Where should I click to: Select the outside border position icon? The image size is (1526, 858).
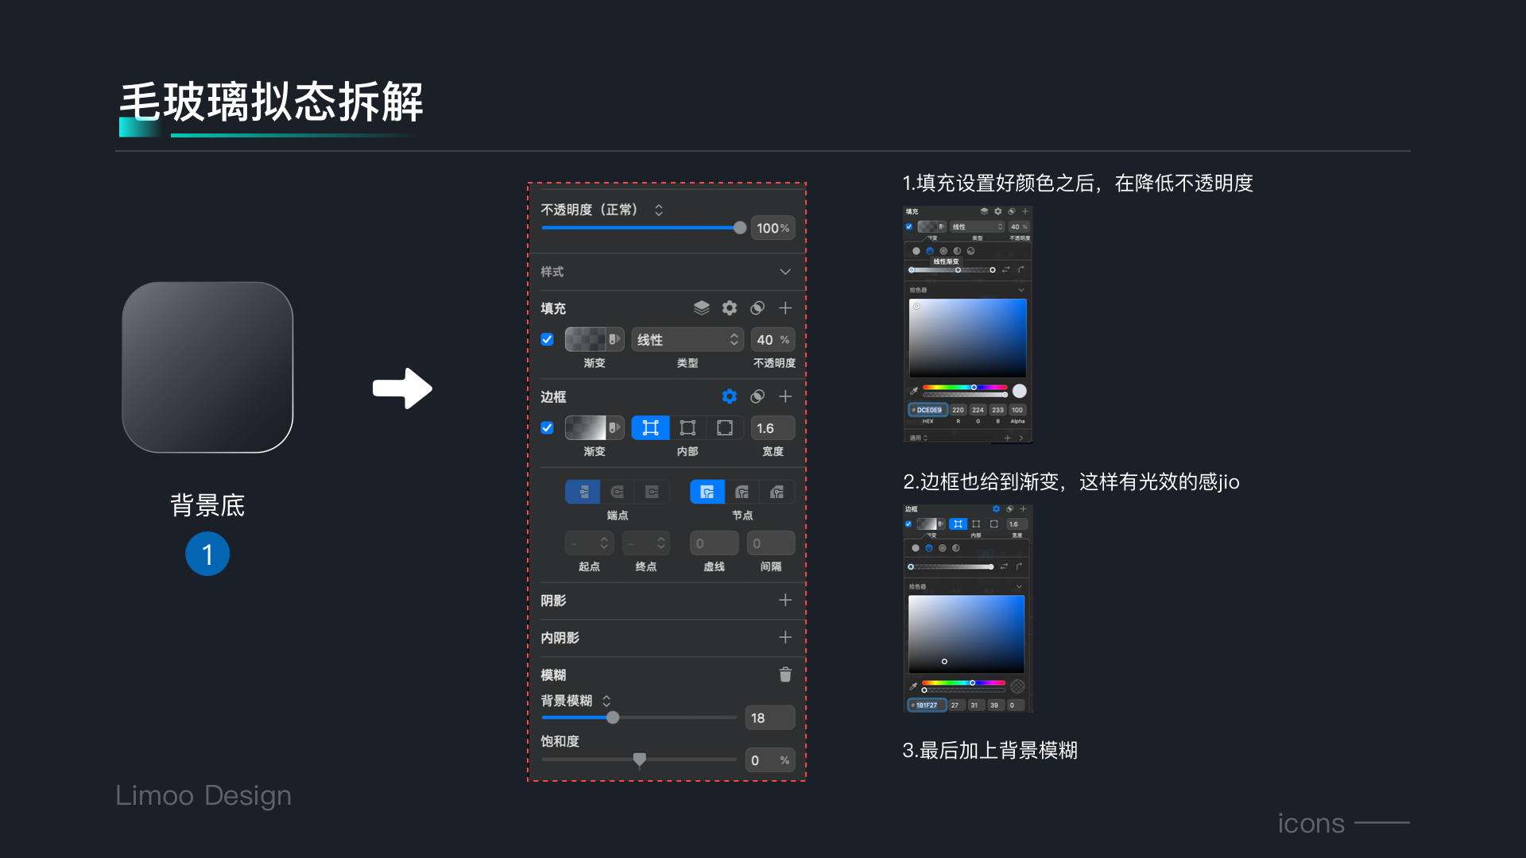(725, 428)
